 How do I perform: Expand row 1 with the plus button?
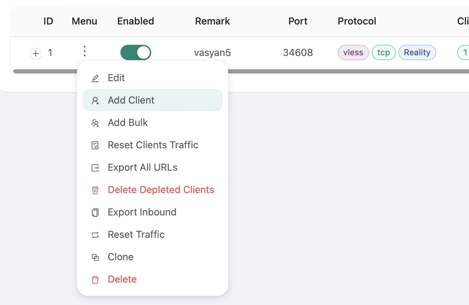(36, 54)
